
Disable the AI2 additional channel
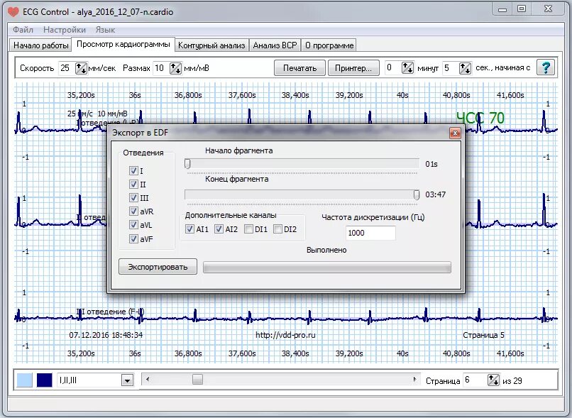219,229
